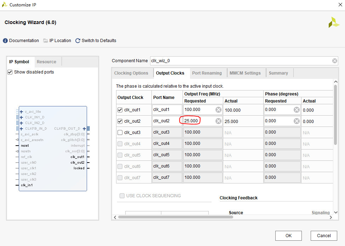Click the clk_out1 actual frequency 100.000 value
Viewport: 345px width, 246px height.
[x=232, y=110]
